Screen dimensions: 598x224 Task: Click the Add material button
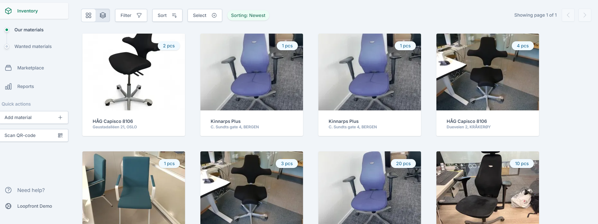[x=34, y=117]
